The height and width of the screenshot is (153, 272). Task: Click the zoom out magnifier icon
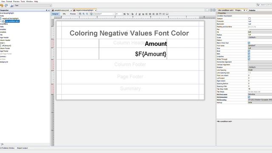[x=87, y=14]
